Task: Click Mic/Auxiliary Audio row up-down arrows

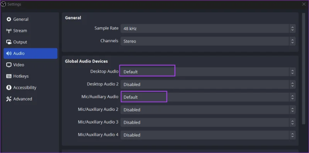Action: [x=292, y=97]
